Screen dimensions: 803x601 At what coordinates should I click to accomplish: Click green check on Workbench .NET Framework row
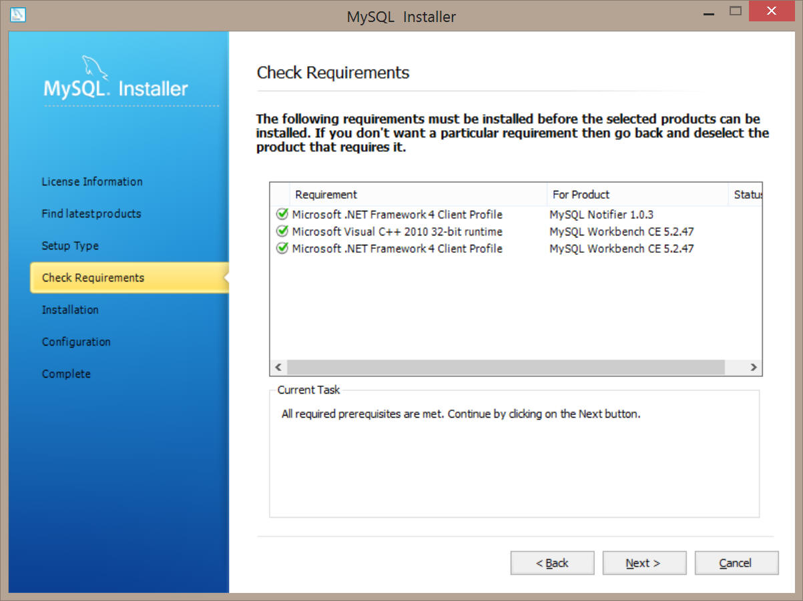point(282,248)
